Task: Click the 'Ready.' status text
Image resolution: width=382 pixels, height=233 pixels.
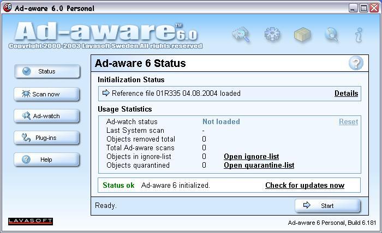Action: click(106, 206)
